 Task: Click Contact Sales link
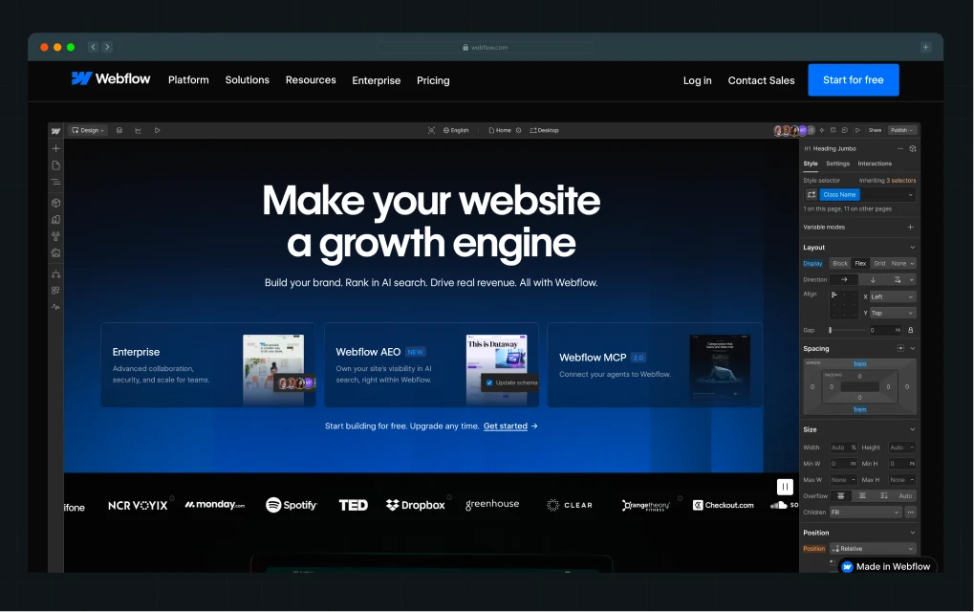(761, 80)
